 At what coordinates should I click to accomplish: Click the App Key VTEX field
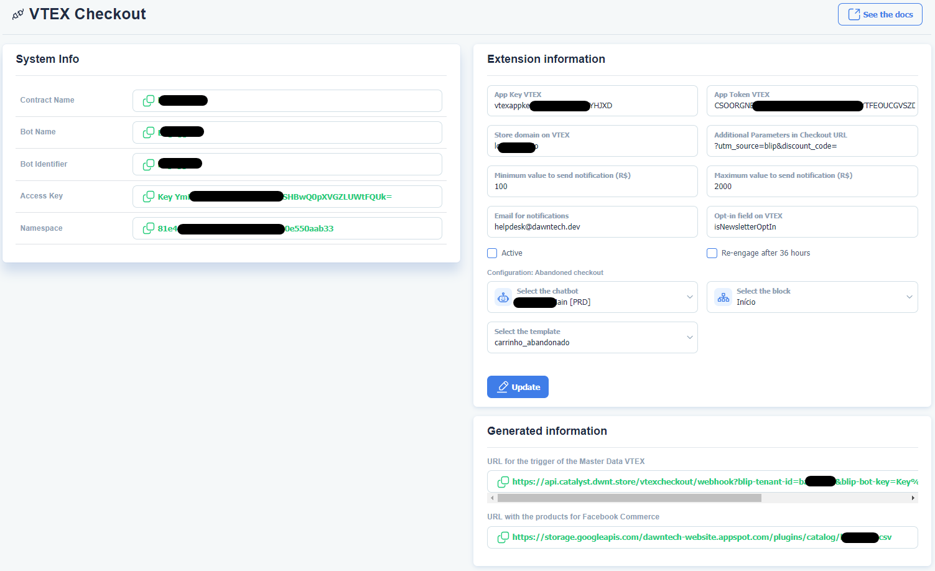pos(592,101)
